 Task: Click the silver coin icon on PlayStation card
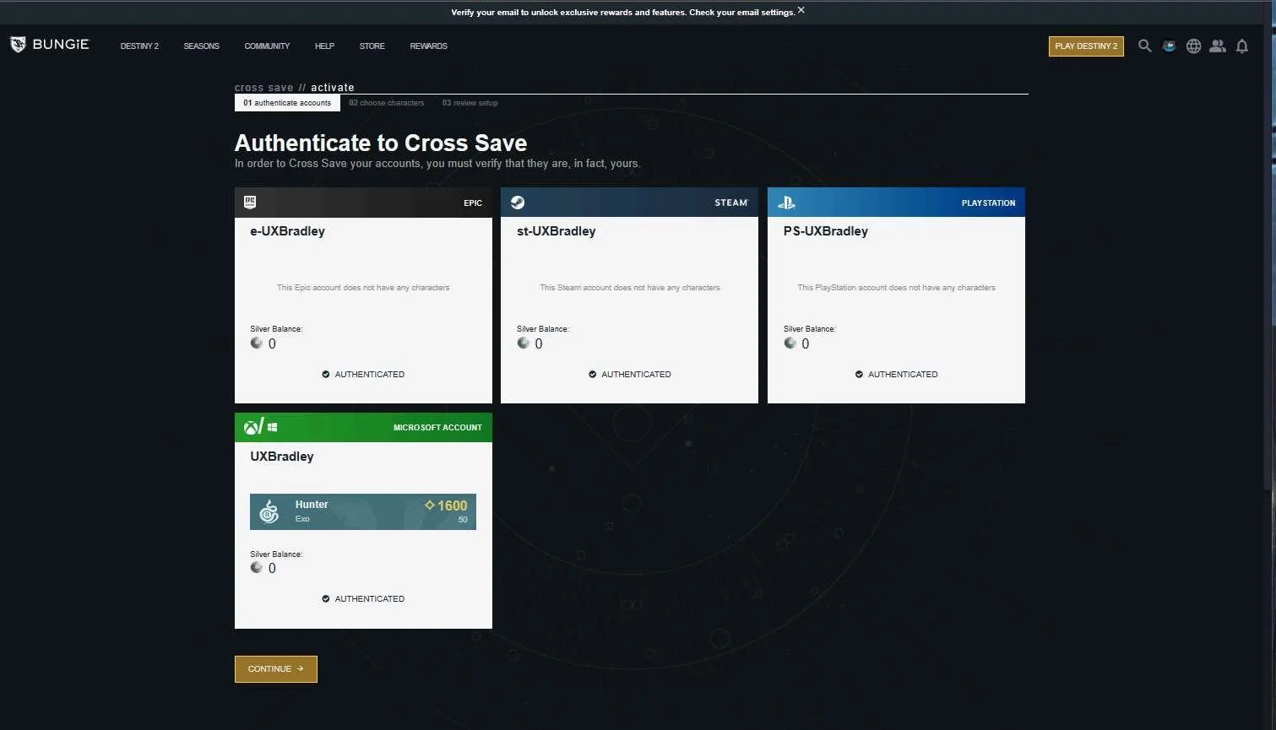790,343
